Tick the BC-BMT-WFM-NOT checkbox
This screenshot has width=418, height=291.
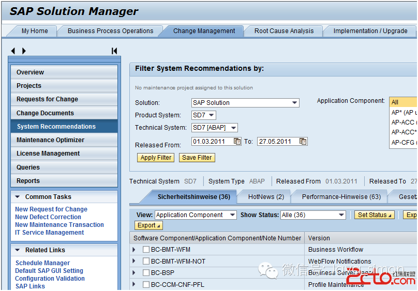[x=146, y=261]
